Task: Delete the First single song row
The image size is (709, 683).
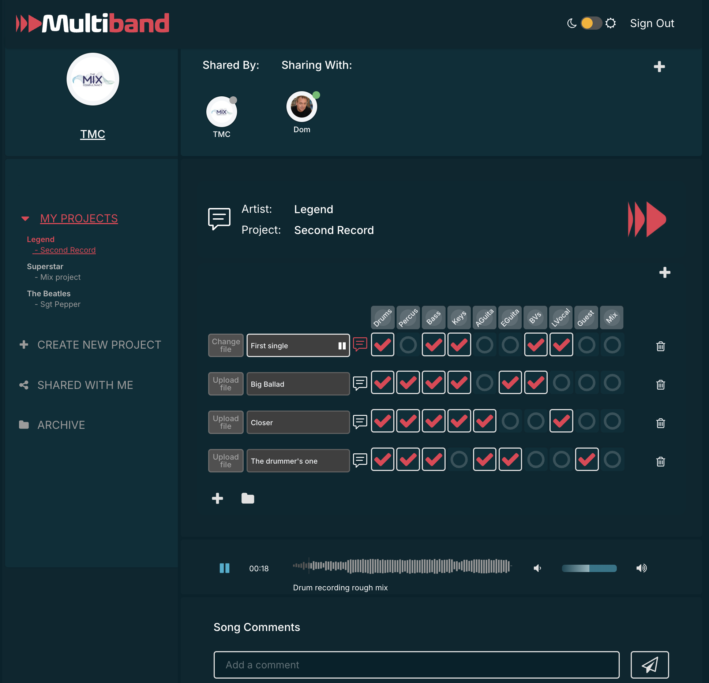Action: click(660, 346)
